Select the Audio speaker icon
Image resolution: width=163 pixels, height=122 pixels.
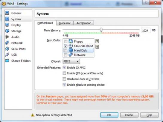[7, 37]
